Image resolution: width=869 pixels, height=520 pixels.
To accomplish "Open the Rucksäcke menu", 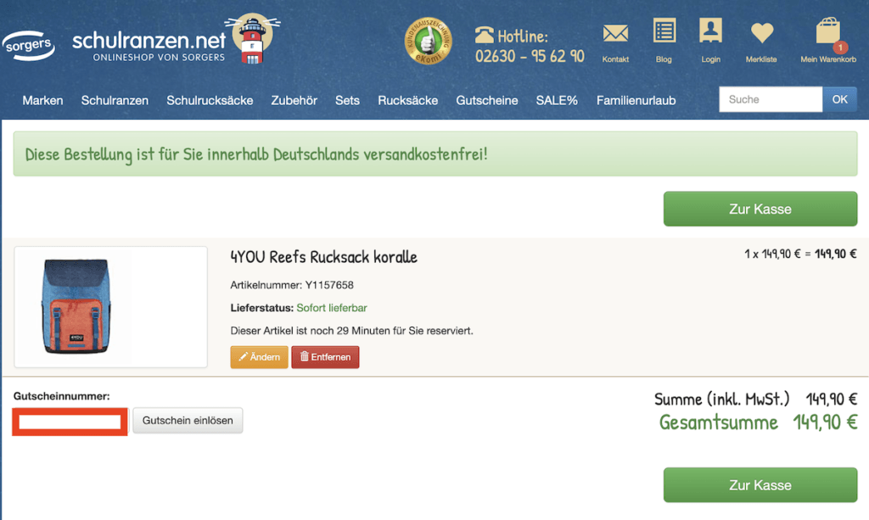I will pos(407,100).
